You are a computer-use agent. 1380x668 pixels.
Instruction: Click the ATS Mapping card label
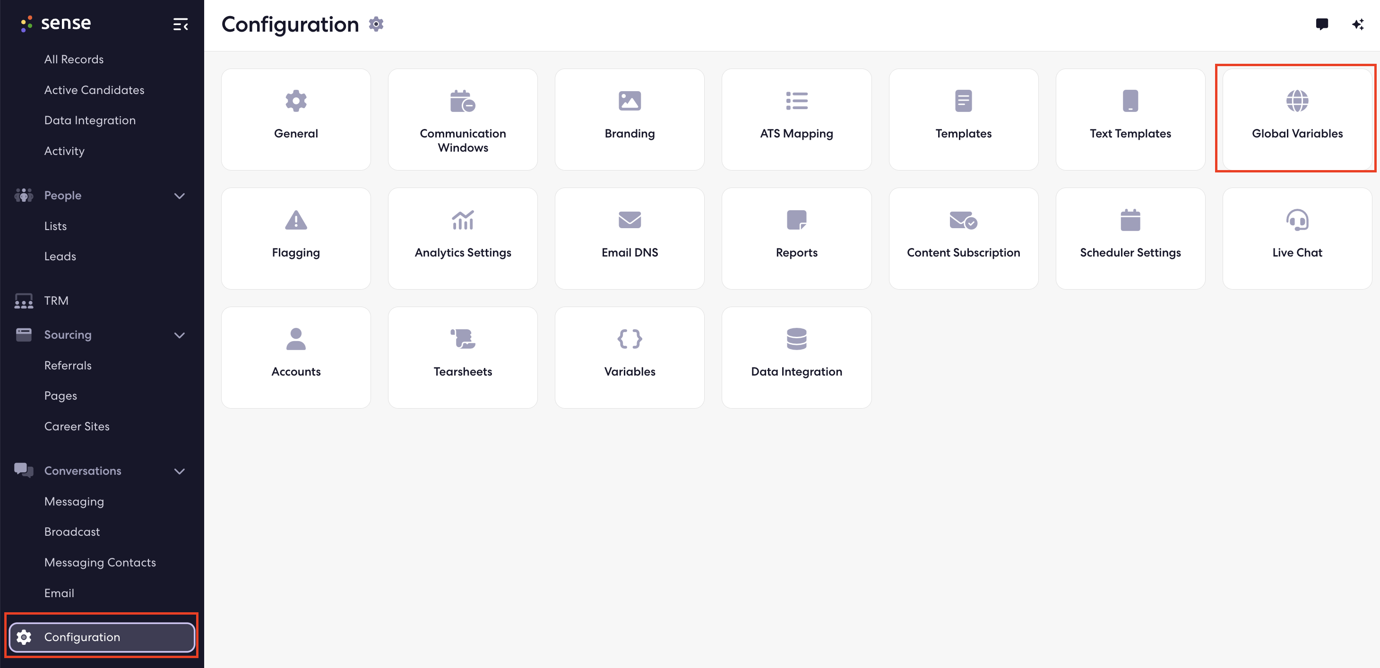(797, 133)
